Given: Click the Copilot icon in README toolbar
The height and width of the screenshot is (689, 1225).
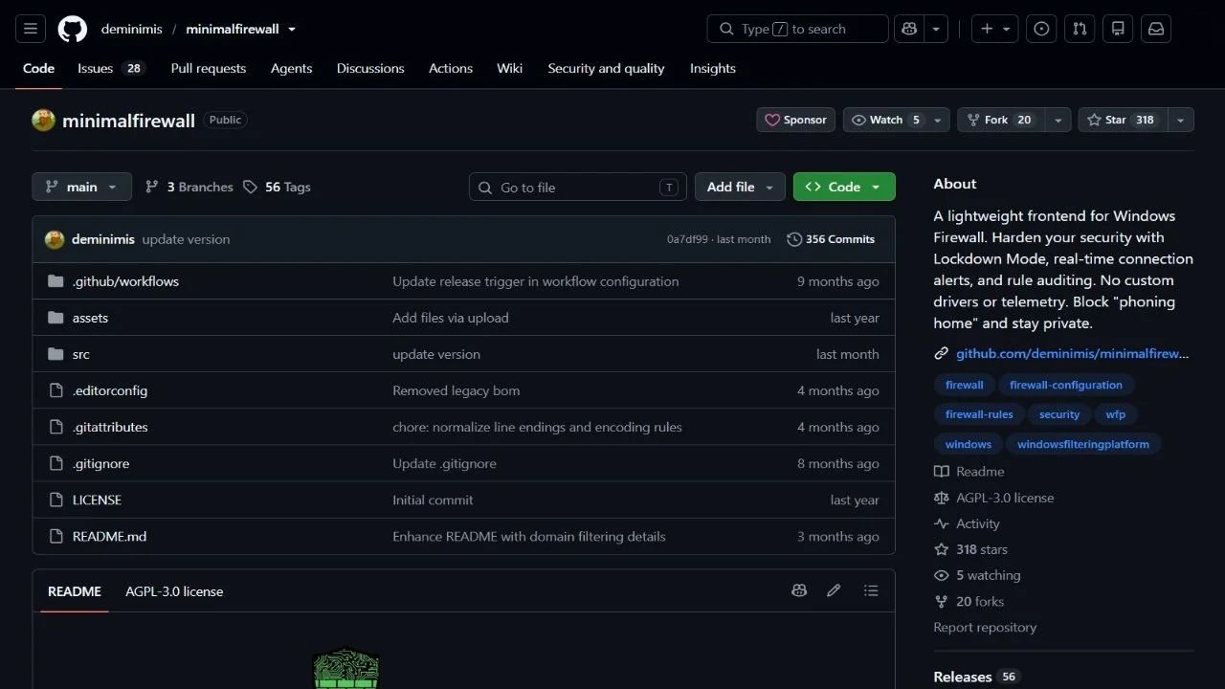Looking at the screenshot, I should tap(799, 591).
